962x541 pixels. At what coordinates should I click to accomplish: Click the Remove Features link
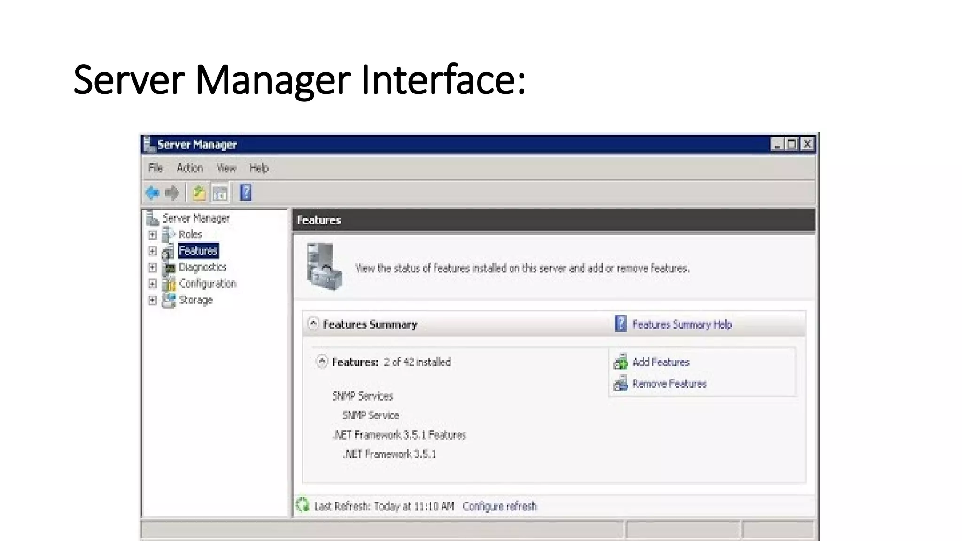coord(669,384)
